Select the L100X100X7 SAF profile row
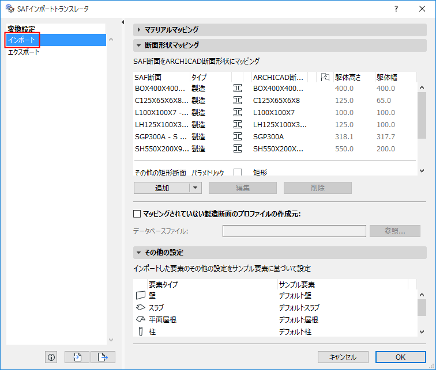The height and width of the screenshot is (370, 436). [275, 113]
